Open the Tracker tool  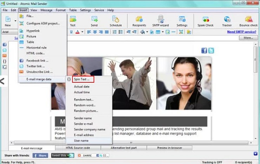[227, 21]
